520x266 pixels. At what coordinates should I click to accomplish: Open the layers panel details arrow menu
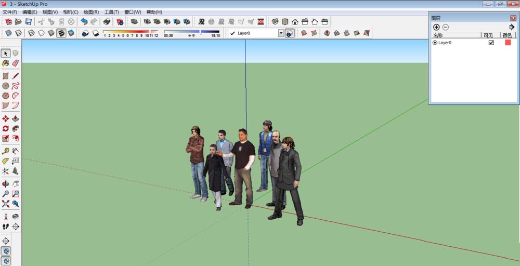(512, 27)
